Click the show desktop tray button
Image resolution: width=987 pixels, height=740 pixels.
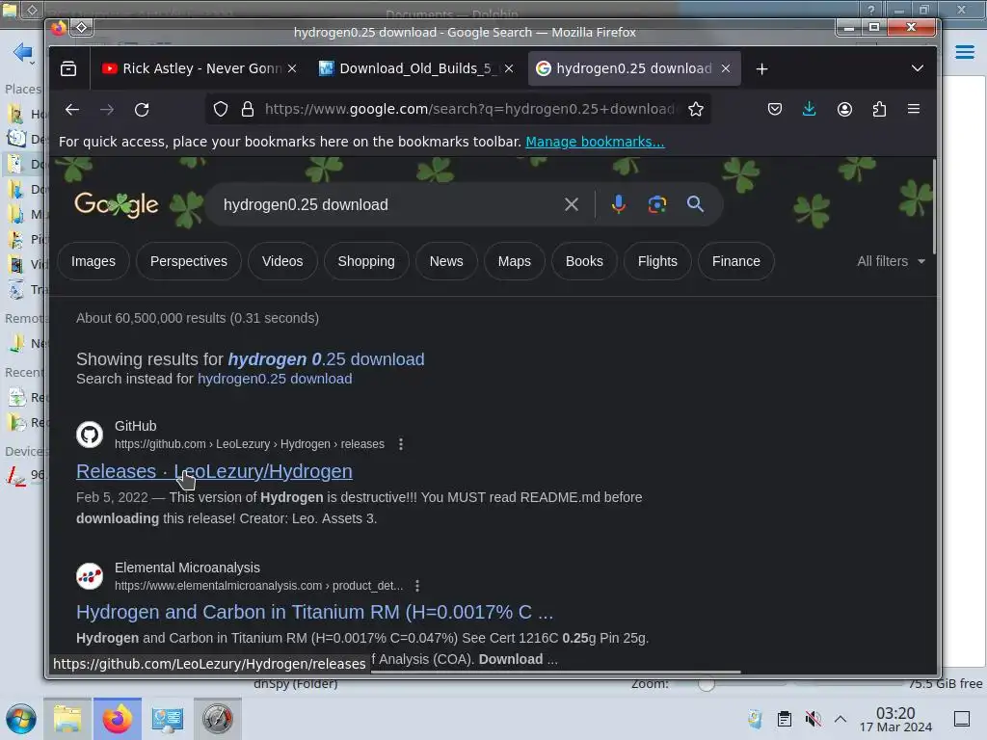pos(962,719)
